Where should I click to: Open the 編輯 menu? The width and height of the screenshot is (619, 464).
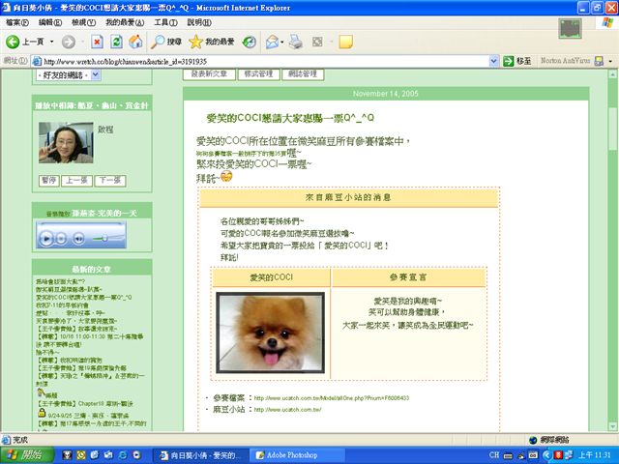50,22
